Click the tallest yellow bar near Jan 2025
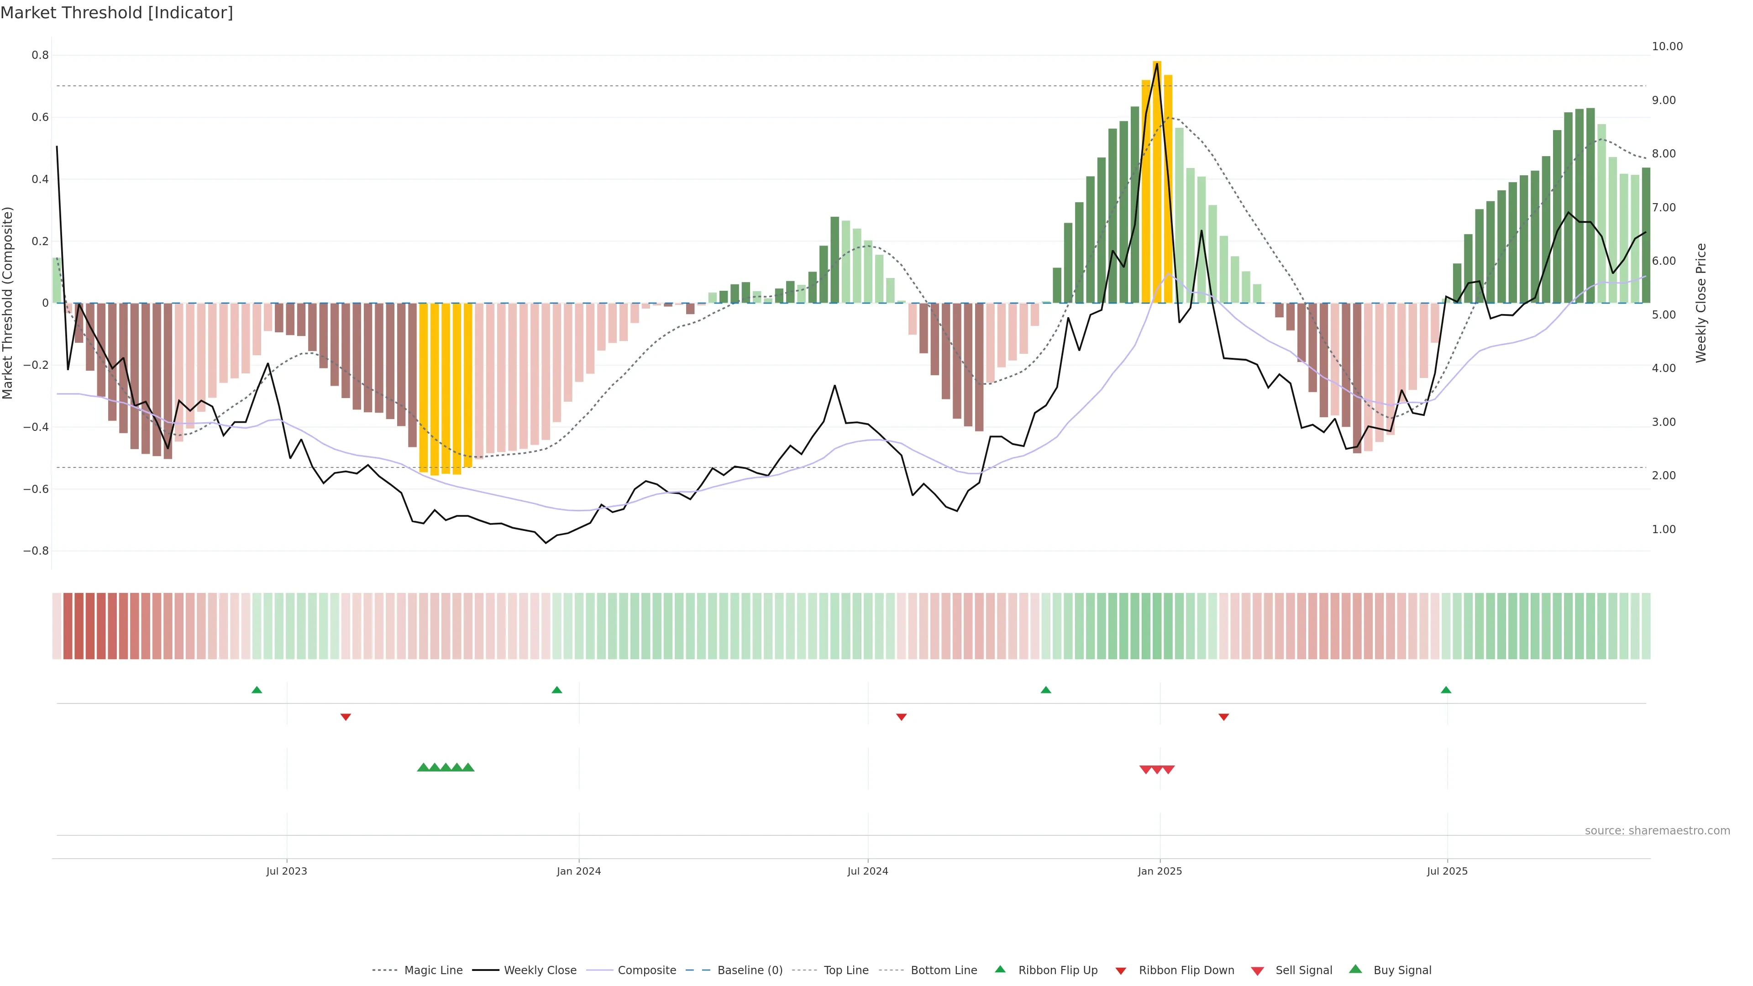1753x986 pixels. (1157, 183)
